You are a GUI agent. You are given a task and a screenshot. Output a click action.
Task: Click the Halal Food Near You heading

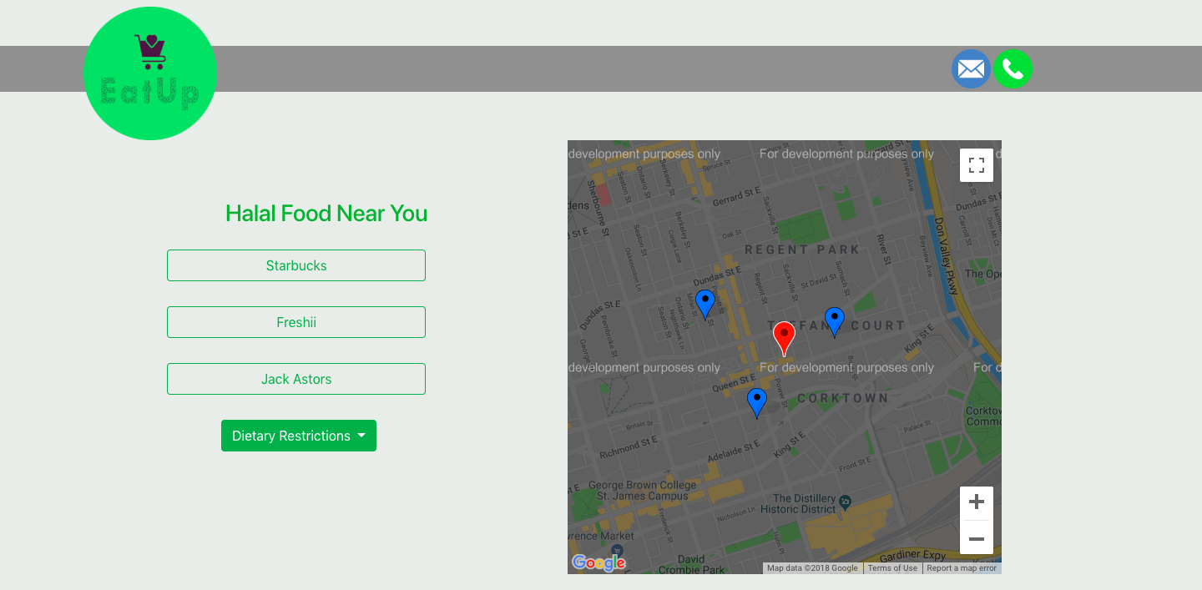[x=326, y=214]
